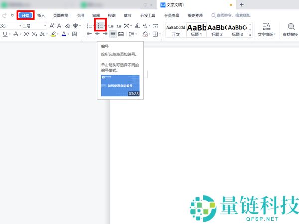Open the borders dropdown arrow
The width and height of the screenshot is (299, 224).
click(160, 34)
